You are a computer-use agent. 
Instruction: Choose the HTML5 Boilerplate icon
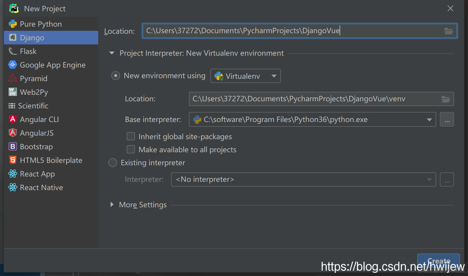point(13,160)
